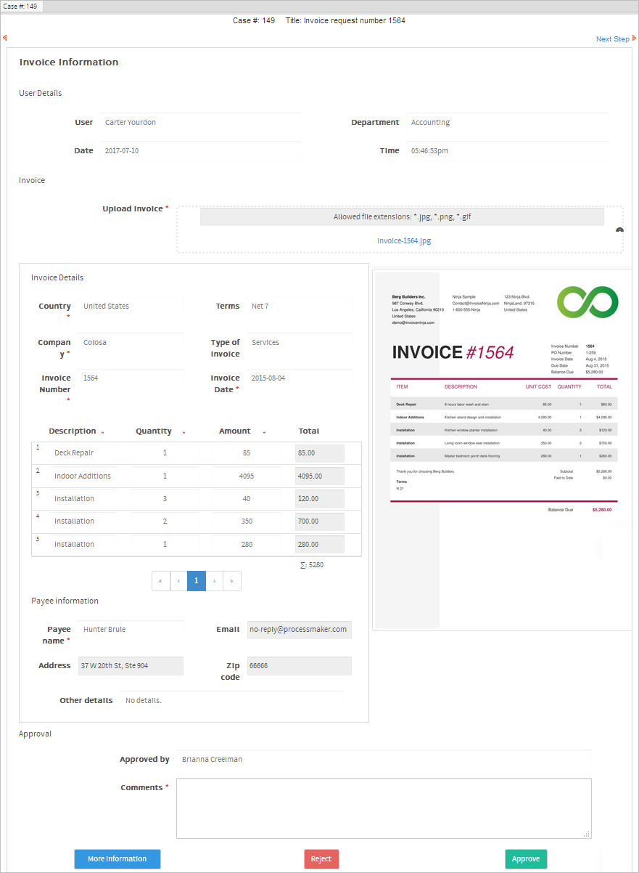Image resolution: width=639 pixels, height=873 pixels.
Task: Approve the invoice request
Action: point(526,859)
